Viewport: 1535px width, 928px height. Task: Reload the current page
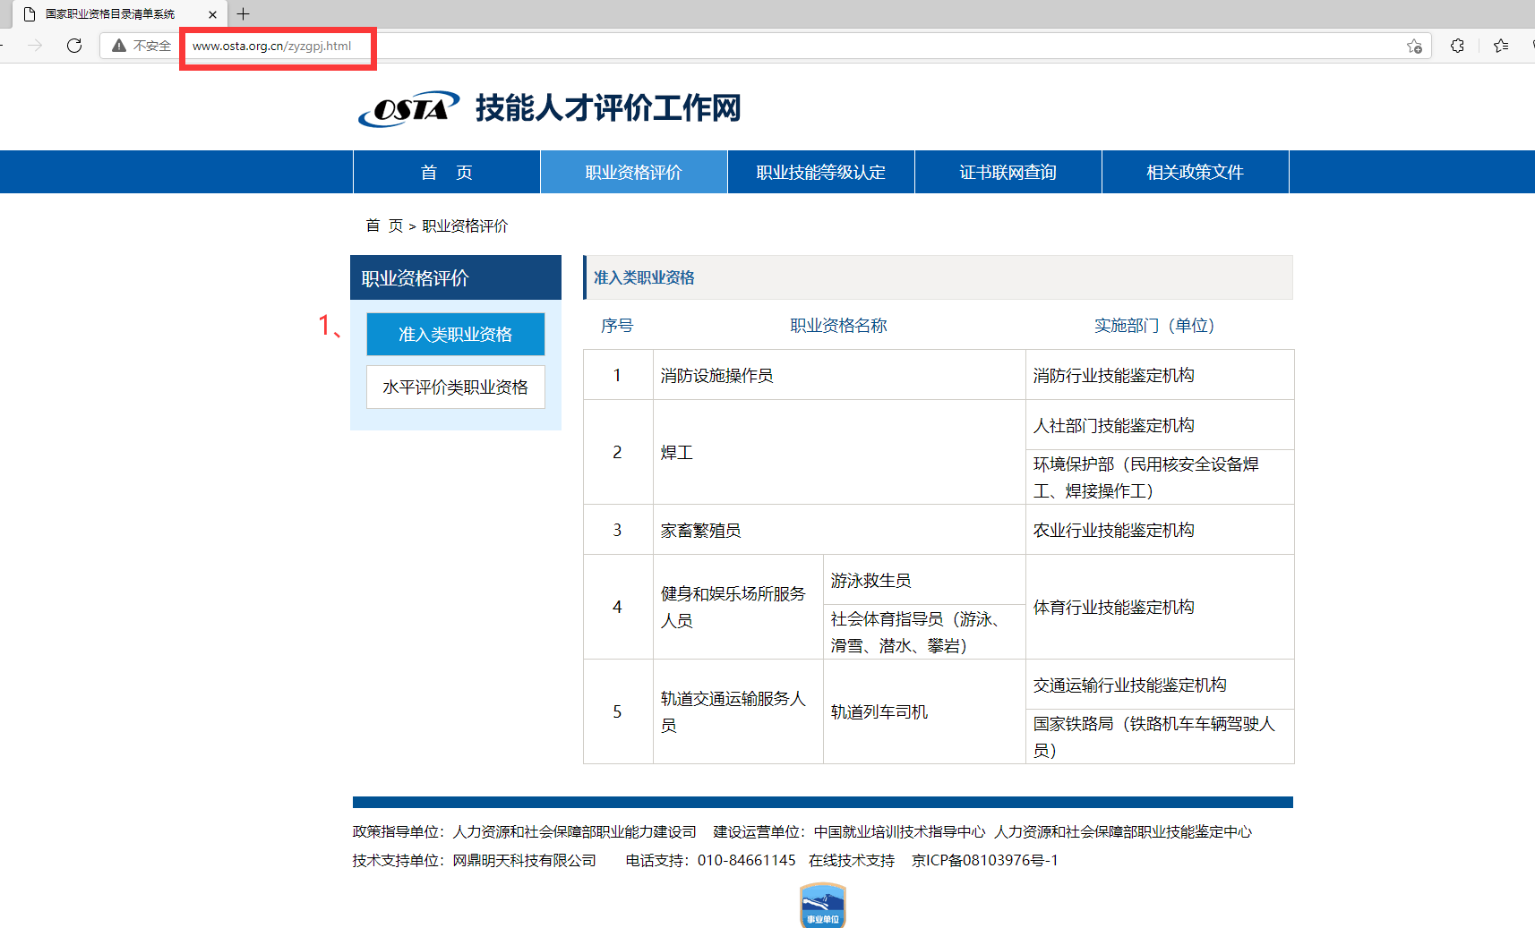[x=75, y=46]
